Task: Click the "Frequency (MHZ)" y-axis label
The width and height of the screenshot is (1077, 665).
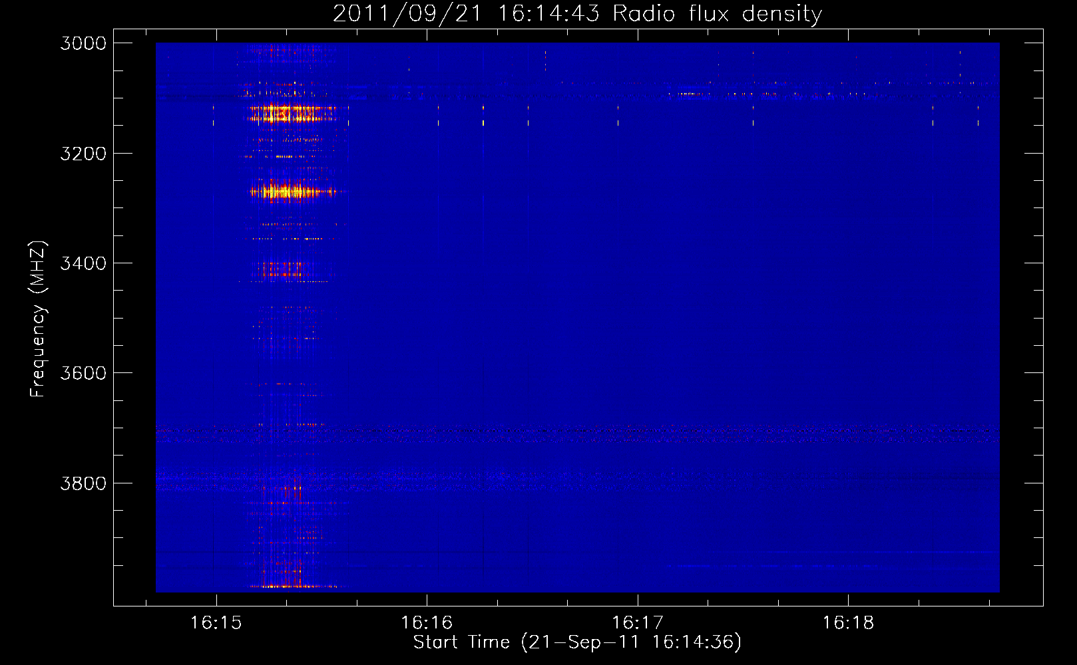Action: (x=38, y=319)
